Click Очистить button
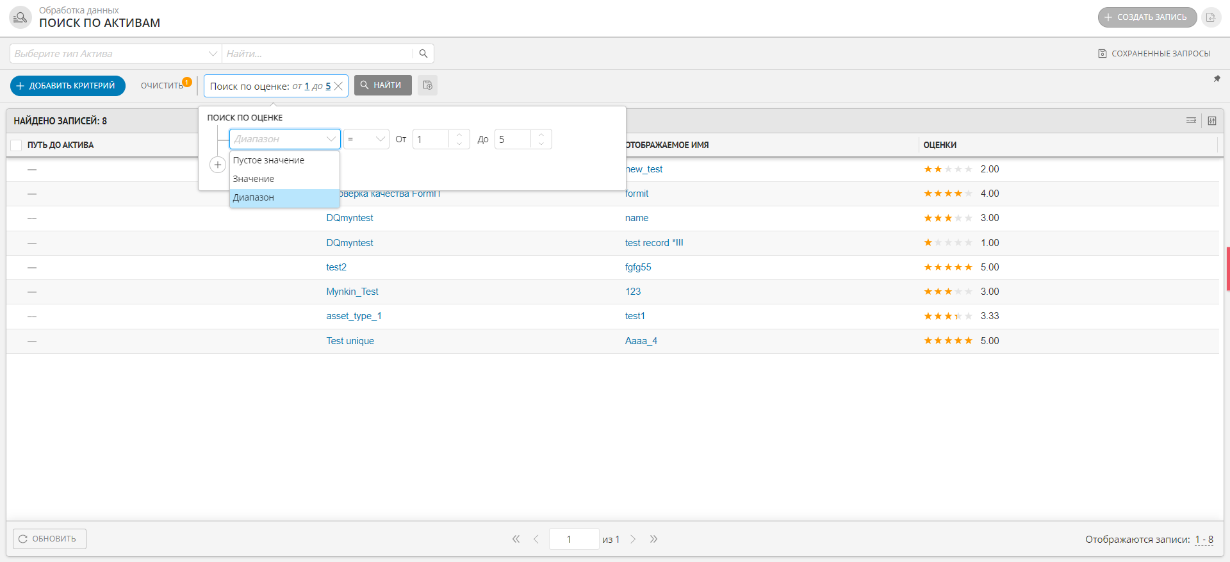The height and width of the screenshot is (562, 1230). click(x=162, y=86)
